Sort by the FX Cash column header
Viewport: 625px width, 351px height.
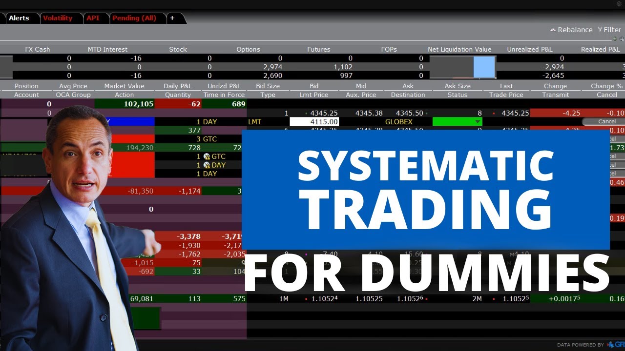coord(38,49)
